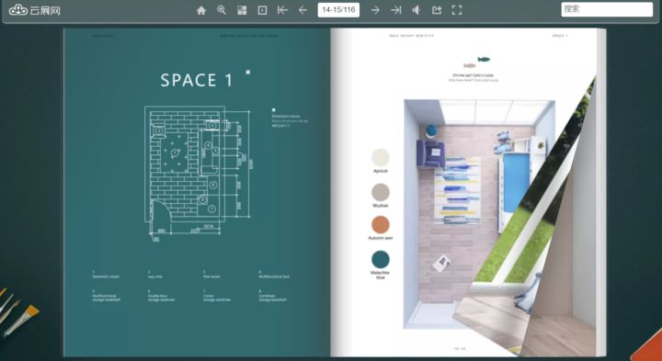Start the auto-flip slideshow icon
Image resolution: width=662 pixels, height=361 pixels.
coord(262,10)
